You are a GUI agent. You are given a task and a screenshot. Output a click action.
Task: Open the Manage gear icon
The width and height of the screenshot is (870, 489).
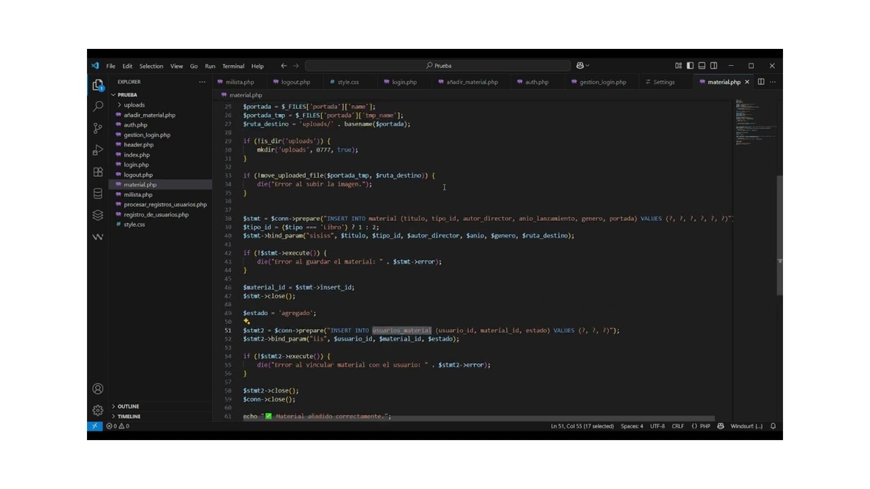coord(98,410)
